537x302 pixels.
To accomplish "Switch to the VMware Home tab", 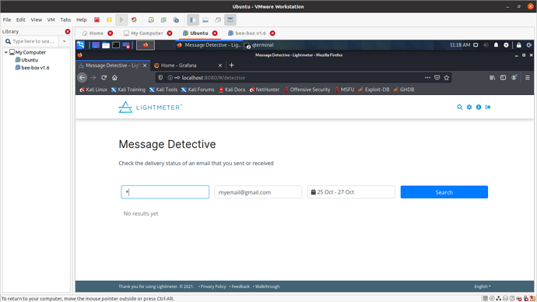I will point(93,33).
